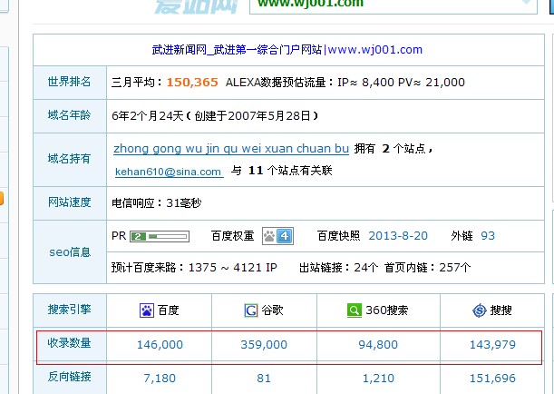Click the 百度 column header text

click(168, 310)
